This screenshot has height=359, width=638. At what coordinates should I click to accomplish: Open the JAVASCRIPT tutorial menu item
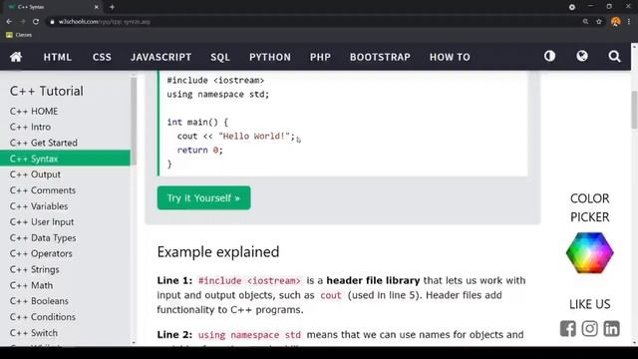tap(160, 57)
